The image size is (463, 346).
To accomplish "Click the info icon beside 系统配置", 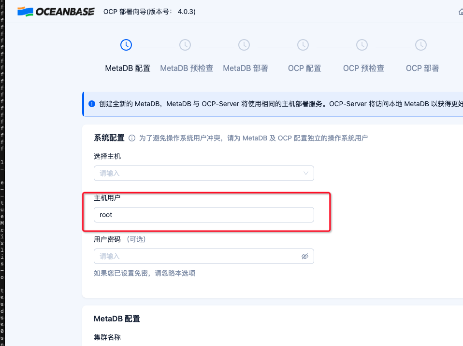I will point(132,138).
